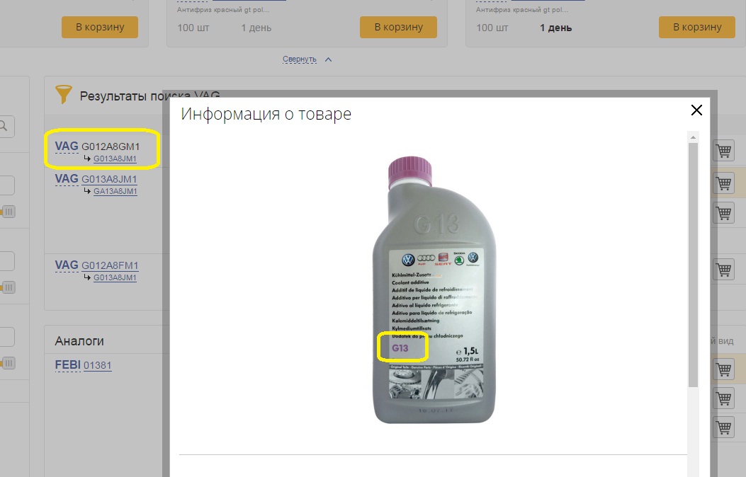
Task: Click the rightmost В корзину button
Action: point(697,27)
